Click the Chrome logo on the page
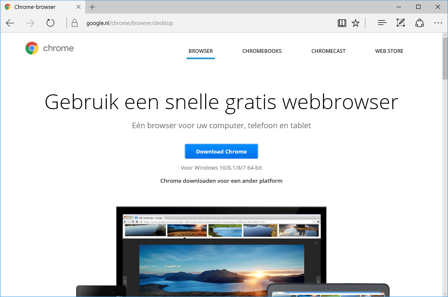Viewport: 448px width, 297px height. point(32,48)
